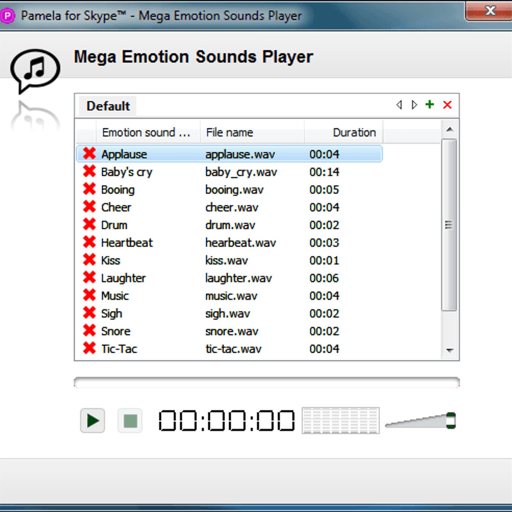
Task: Select the Cheer sound row
Action: pos(229,207)
